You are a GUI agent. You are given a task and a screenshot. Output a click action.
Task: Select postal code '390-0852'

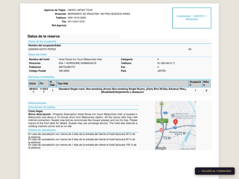tap(64, 71)
